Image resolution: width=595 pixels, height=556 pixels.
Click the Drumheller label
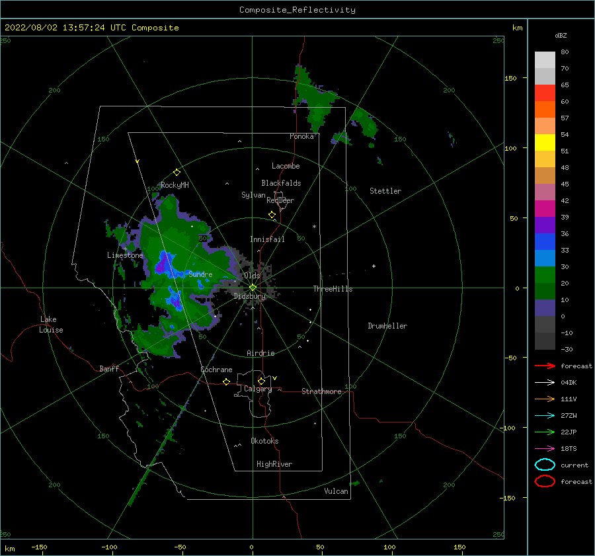tap(387, 326)
